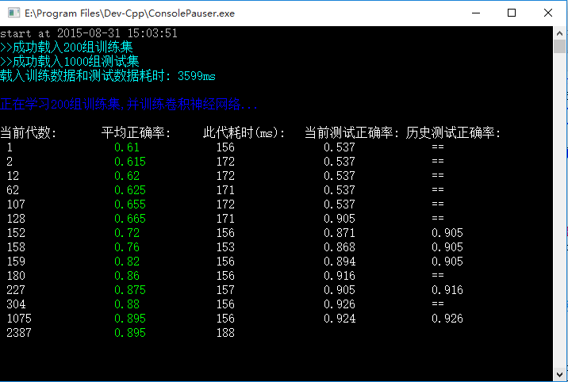
Task: Click the generation number '128'
Action: 16,219
